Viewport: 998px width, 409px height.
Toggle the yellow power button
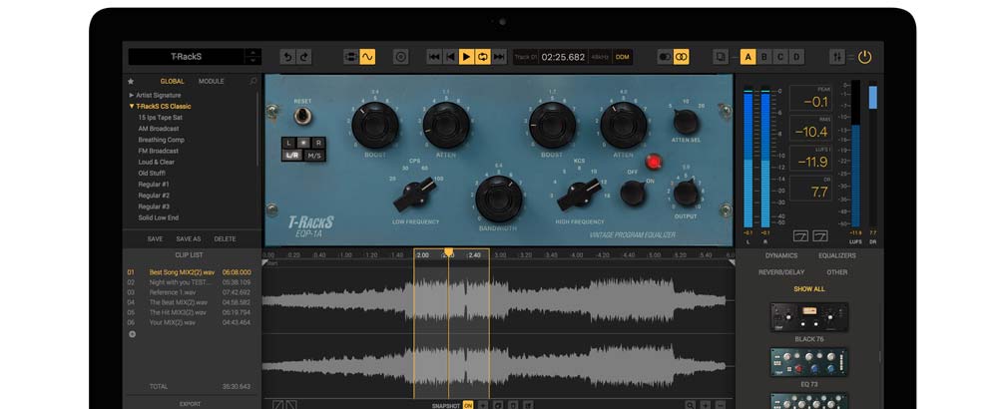[864, 57]
